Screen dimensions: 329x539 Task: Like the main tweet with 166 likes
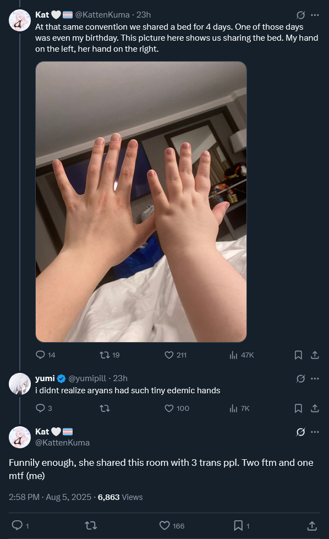pos(164,525)
